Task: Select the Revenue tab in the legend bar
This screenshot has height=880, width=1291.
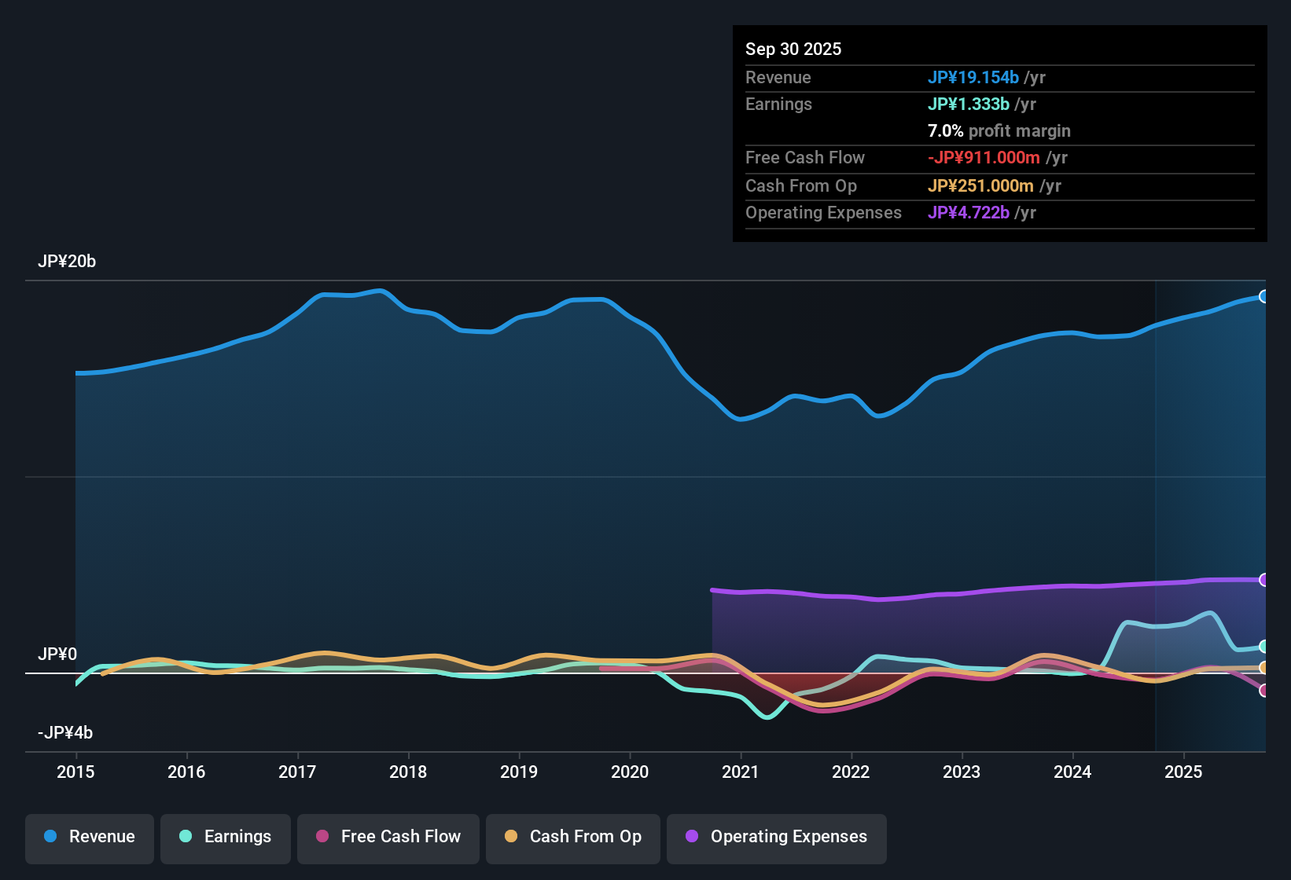Action: tap(89, 837)
